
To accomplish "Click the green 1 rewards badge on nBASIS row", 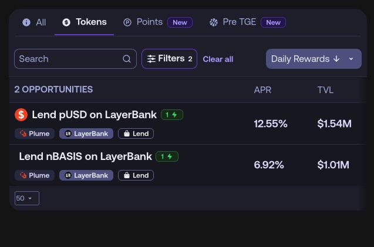I will coord(167,156).
